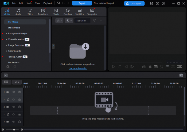Screen dimensions: 187x132
Task: Click the save project floppy disk icon
Action: (58, 3)
